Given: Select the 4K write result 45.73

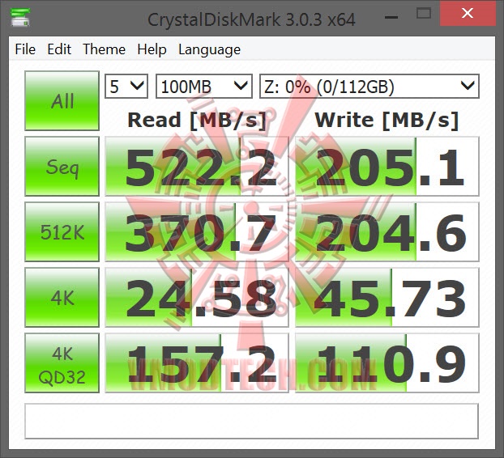Looking at the screenshot, I should [x=387, y=298].
